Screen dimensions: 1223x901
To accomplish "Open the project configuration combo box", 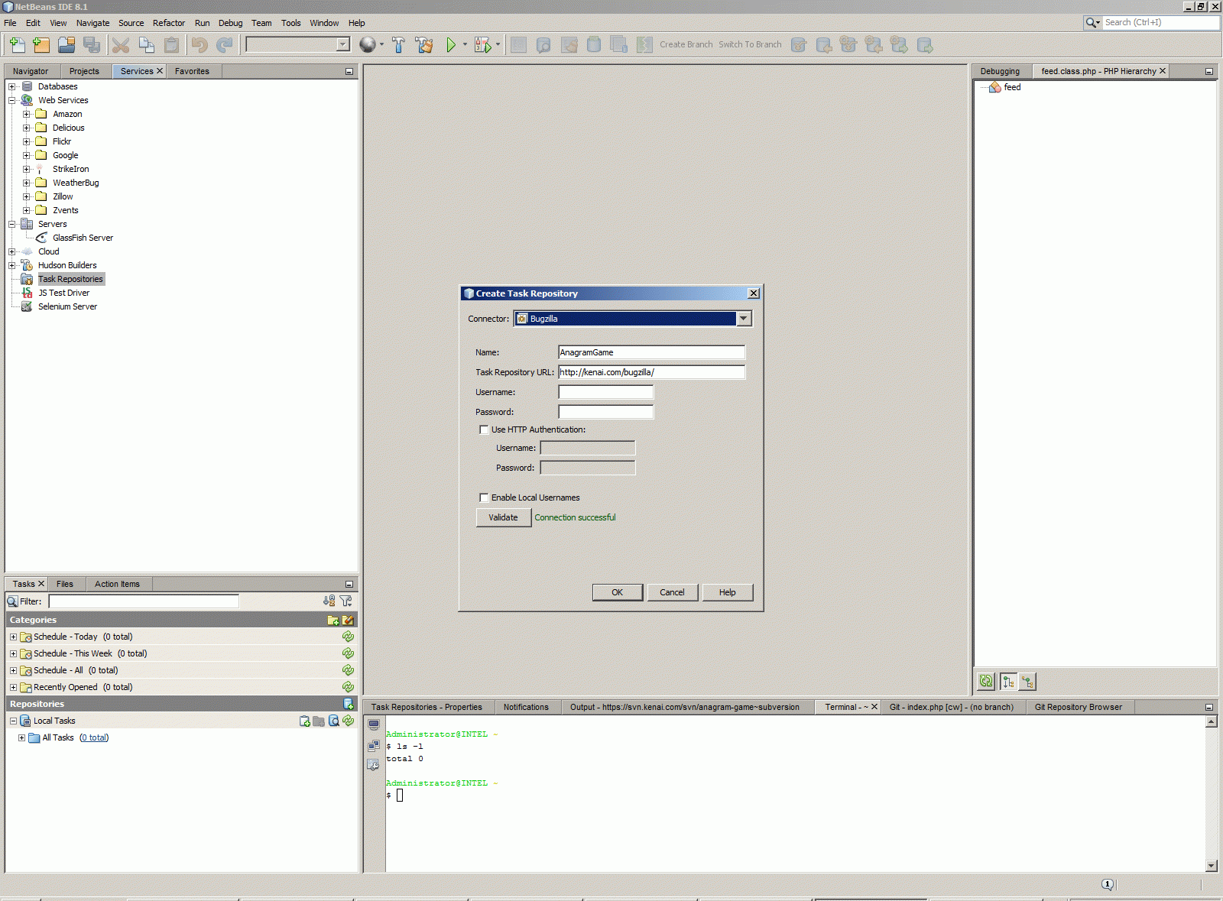I will [298, 44].
